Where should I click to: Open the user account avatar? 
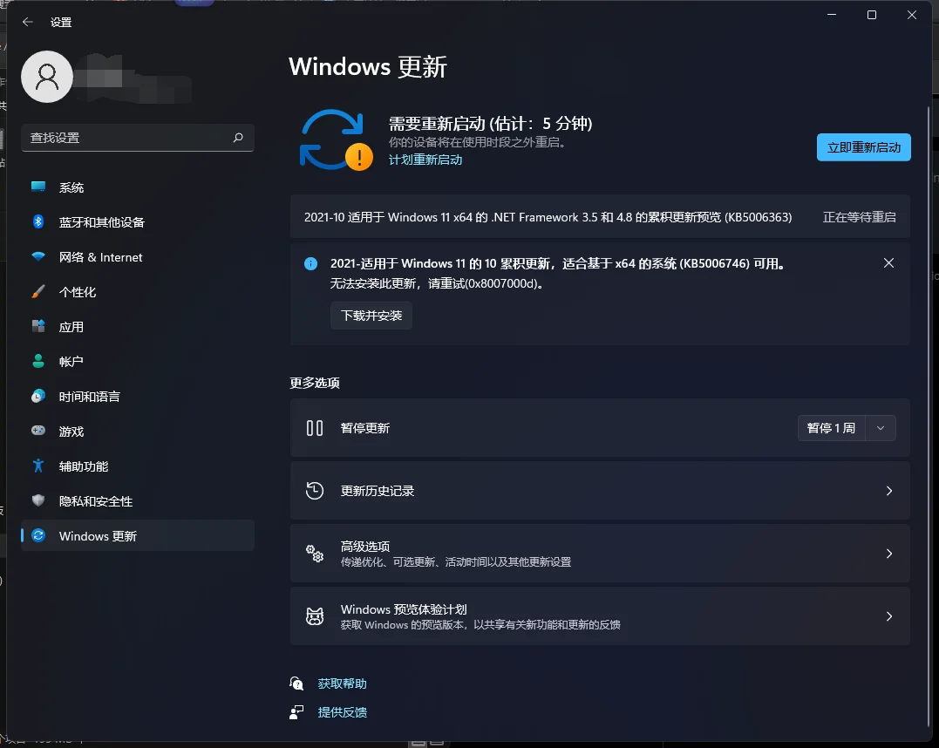pyautogui.click(x=47, y=77)
